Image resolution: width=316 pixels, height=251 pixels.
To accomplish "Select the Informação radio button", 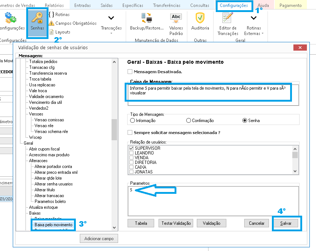I will pyautogui.click(x=132, y=121).
